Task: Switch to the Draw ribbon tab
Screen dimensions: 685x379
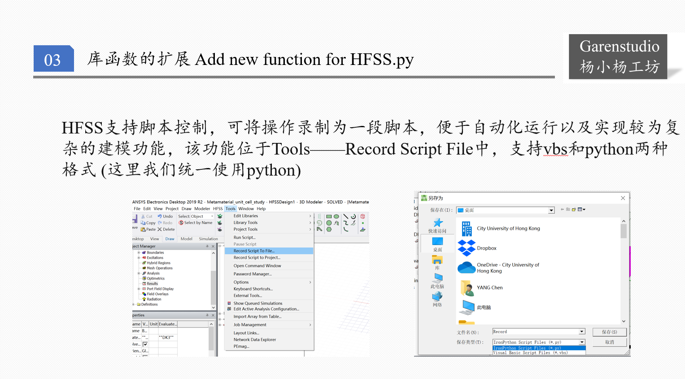Action: coord(170,239)
